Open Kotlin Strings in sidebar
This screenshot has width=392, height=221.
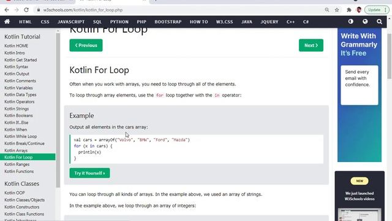click(17, 109)
